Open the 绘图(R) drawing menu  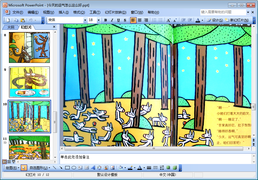(13, 168)
